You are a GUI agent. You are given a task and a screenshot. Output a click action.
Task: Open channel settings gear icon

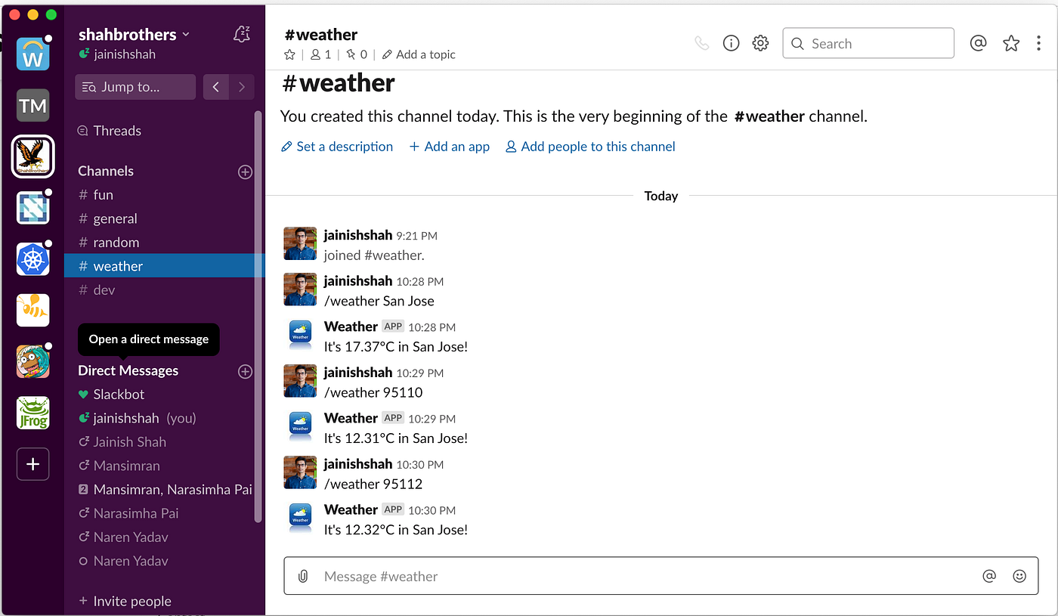coord(760,44)
